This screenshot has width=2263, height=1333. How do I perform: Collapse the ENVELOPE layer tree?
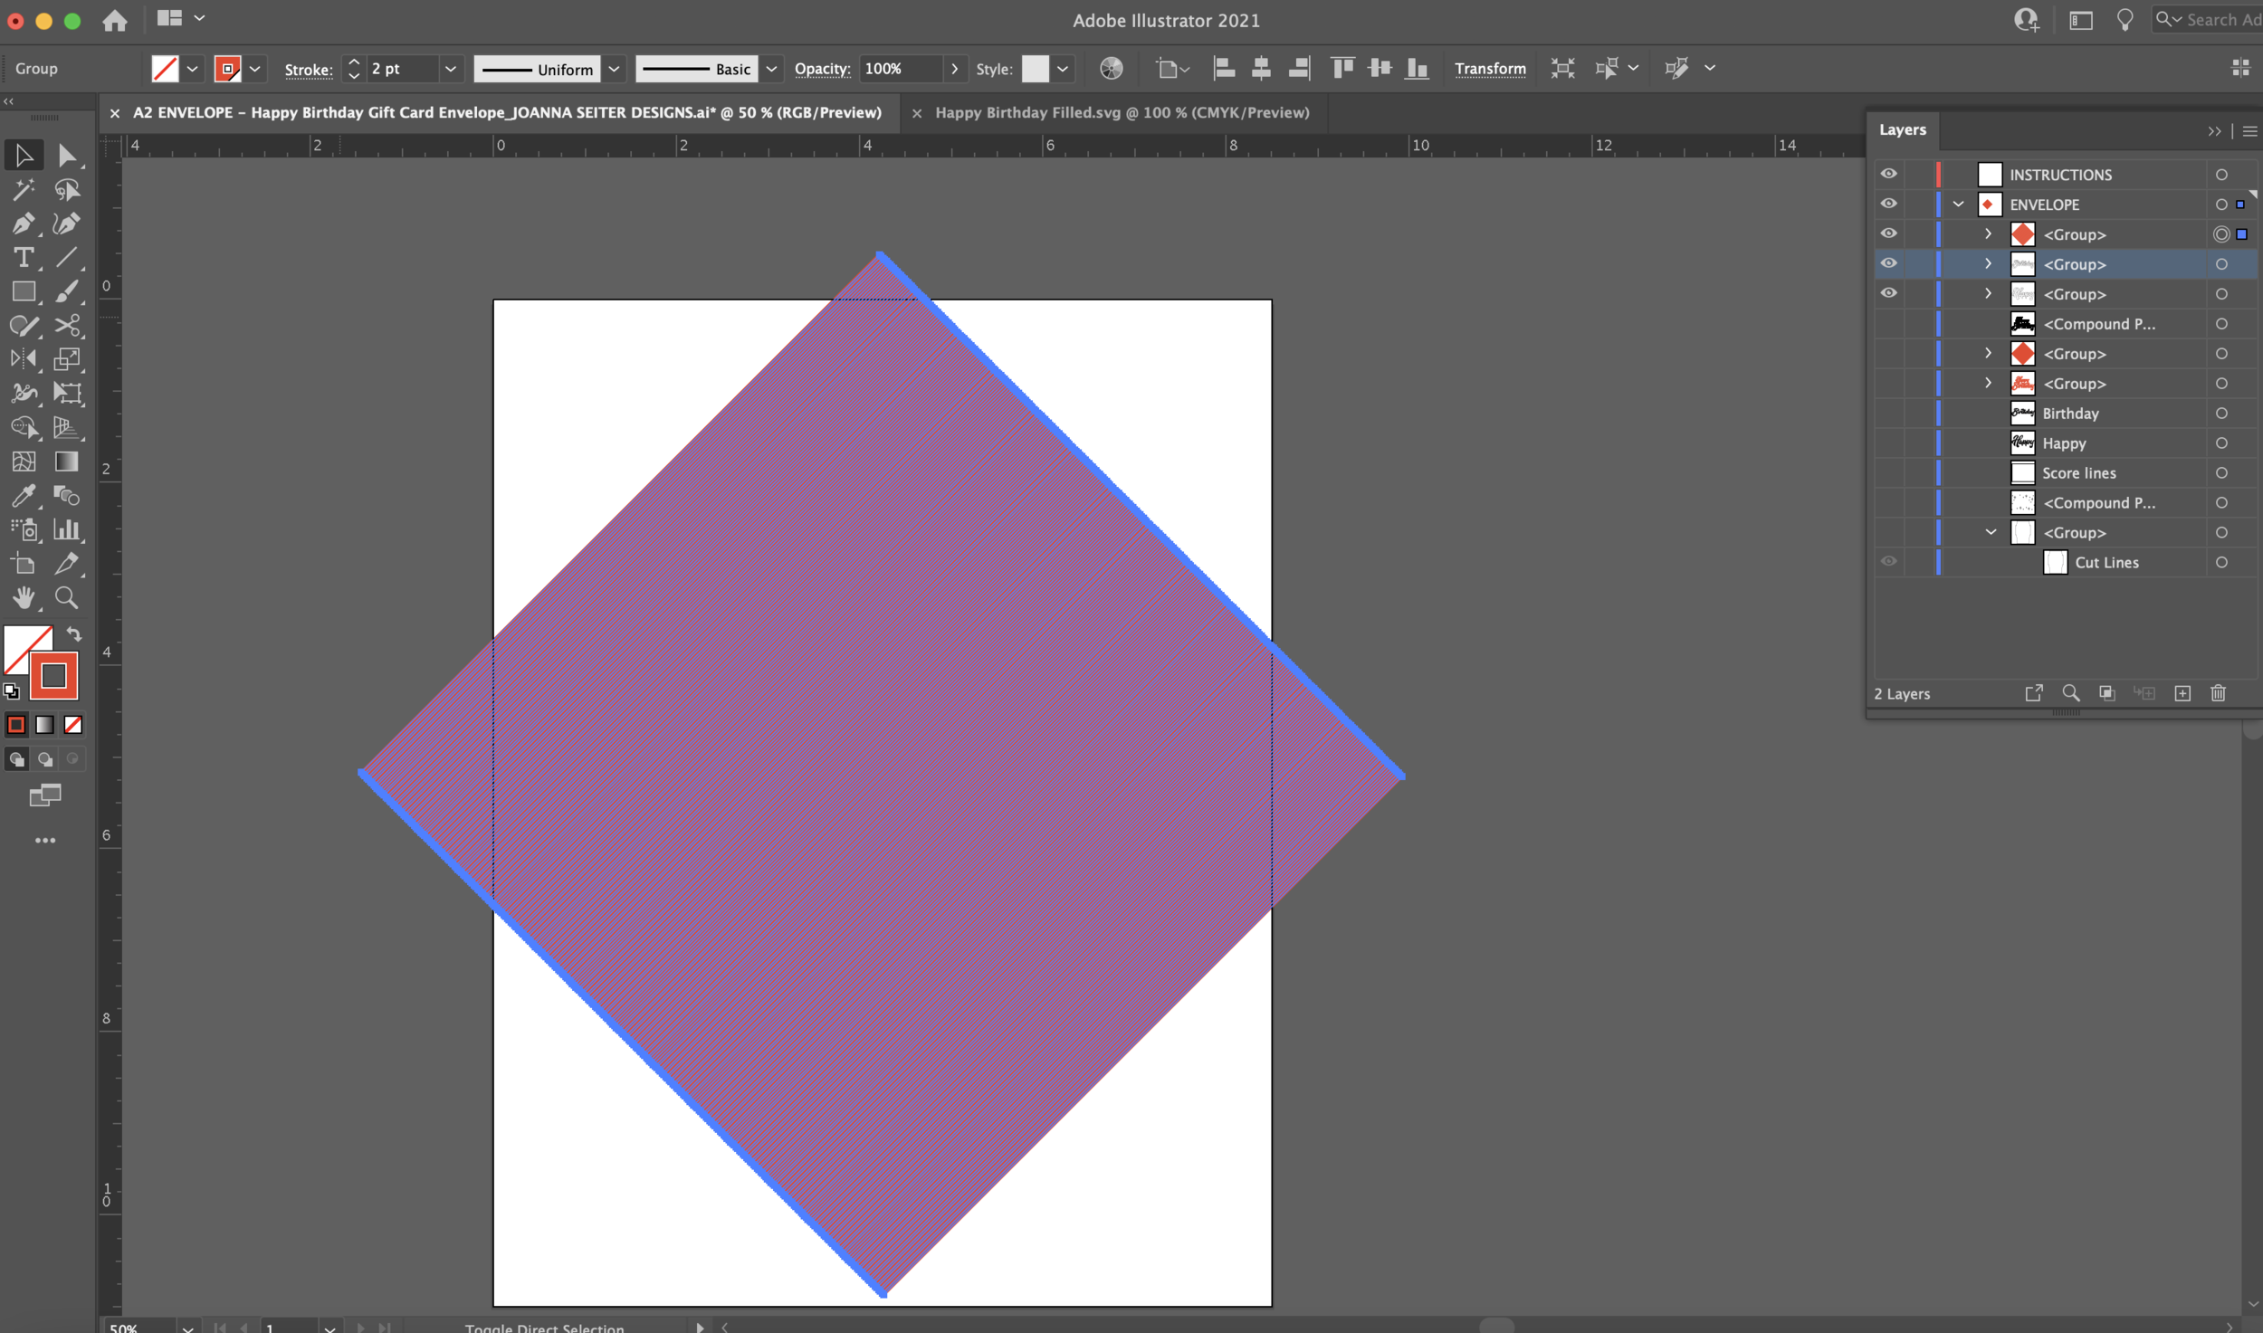1958,205
